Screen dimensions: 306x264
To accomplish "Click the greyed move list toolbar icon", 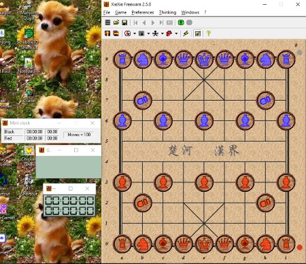I will [x=169, y=22].
